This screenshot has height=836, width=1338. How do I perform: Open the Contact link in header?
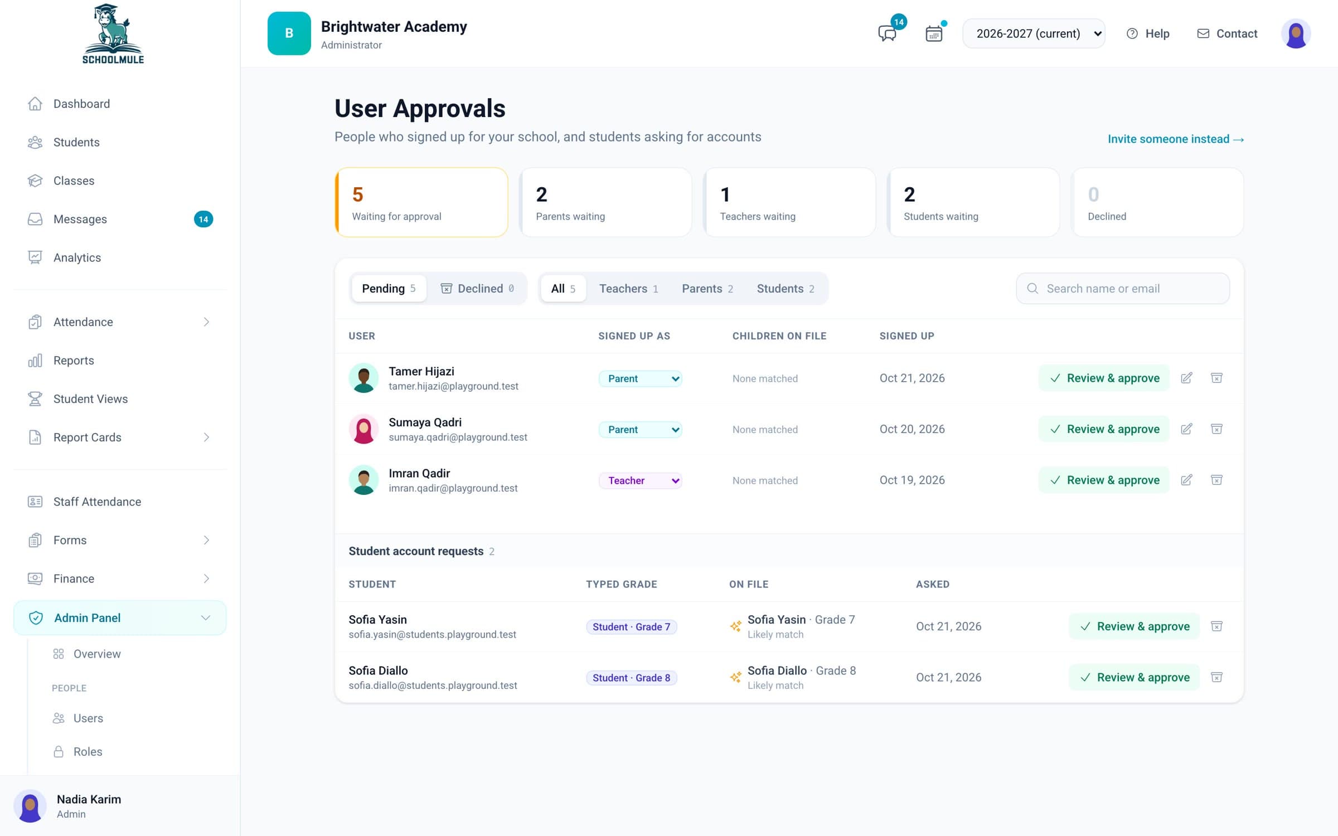1227,33
